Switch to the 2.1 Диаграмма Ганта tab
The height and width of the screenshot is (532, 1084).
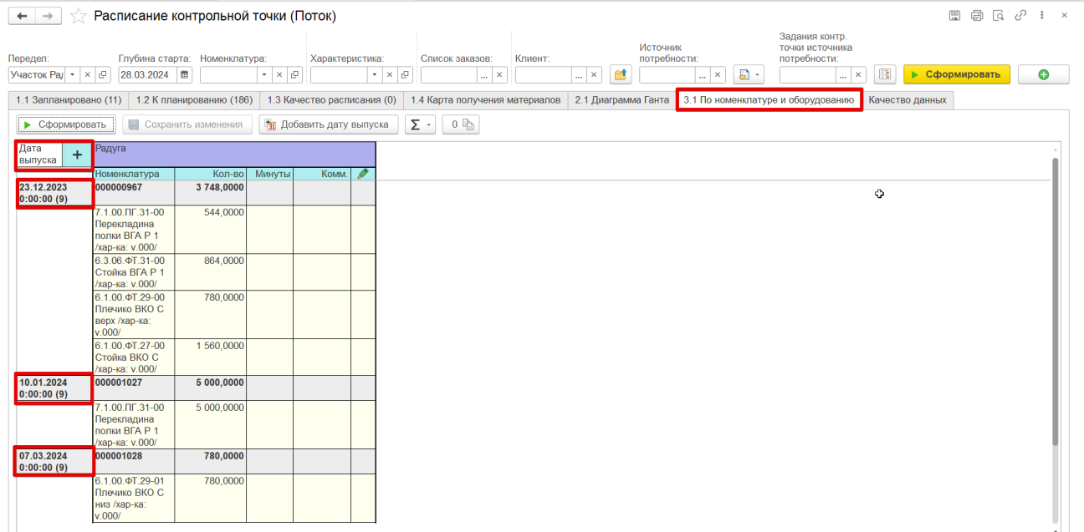[621, 100]
